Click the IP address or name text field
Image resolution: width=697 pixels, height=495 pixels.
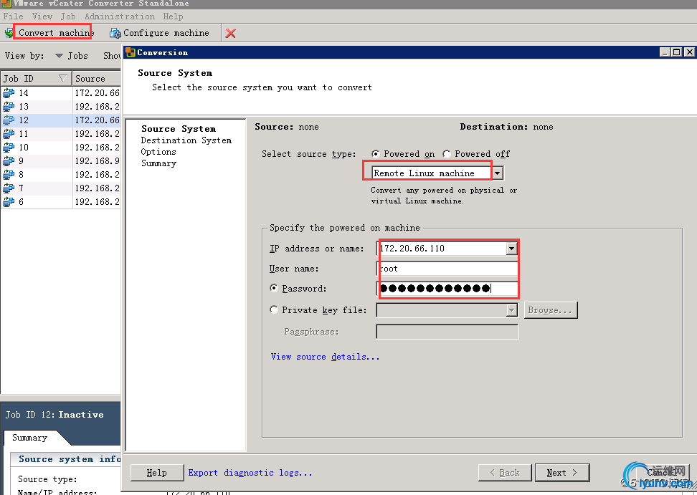[442, 248]
